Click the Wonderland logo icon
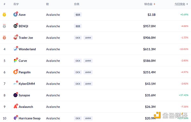191x122 pixels. [15, 49]
